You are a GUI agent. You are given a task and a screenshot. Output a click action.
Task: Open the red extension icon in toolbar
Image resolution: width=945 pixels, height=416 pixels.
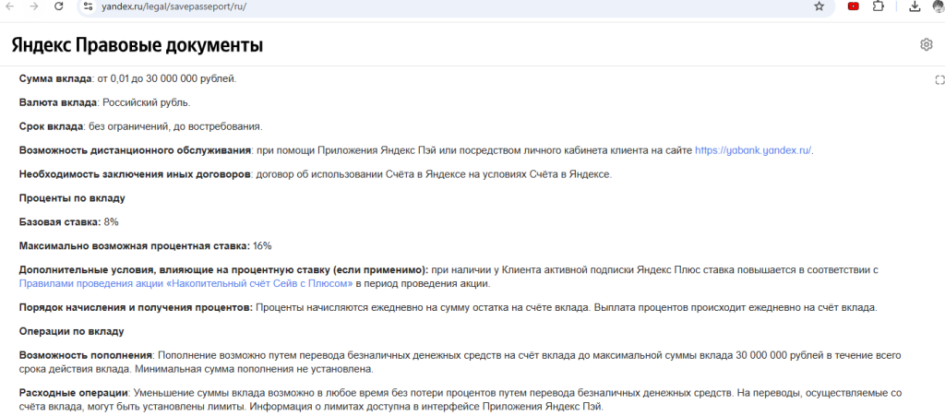click(854, 6)
